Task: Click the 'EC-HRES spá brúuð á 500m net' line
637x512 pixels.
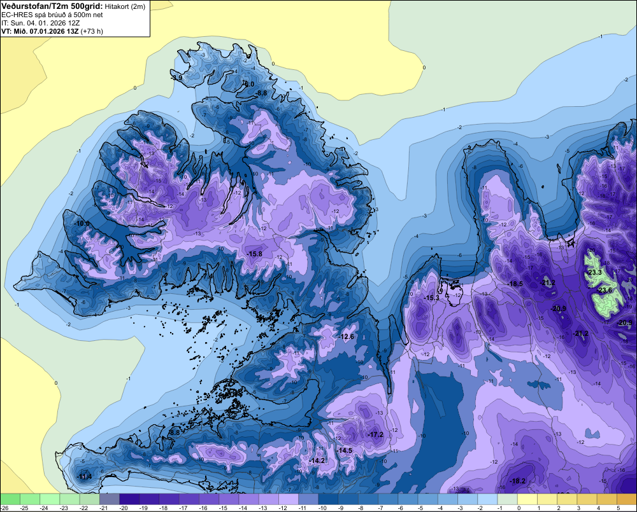Action: [x=52, y=15]
